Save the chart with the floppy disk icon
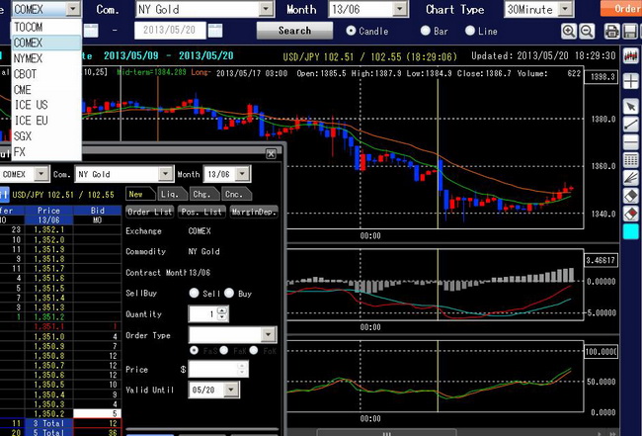 pos(630,32)
